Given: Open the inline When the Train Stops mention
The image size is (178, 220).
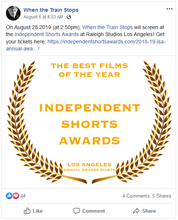Looking at the screenshot, I should click(107, 27).
